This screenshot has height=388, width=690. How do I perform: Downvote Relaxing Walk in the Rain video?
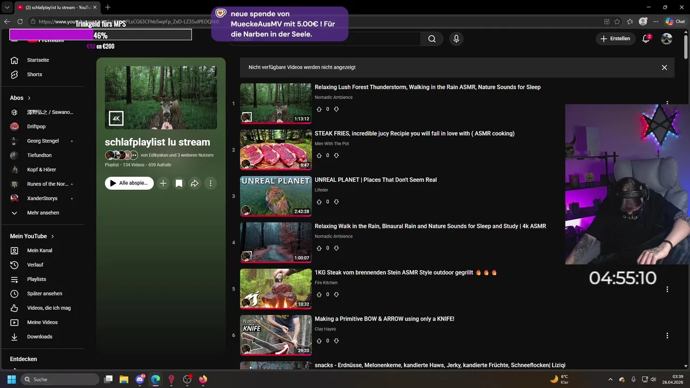[x=336, y=248]
